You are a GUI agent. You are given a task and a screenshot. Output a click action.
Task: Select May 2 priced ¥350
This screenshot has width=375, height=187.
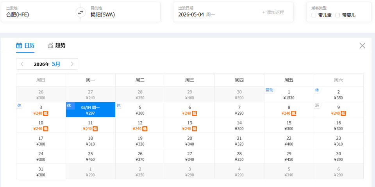click(x=339, y=94)
